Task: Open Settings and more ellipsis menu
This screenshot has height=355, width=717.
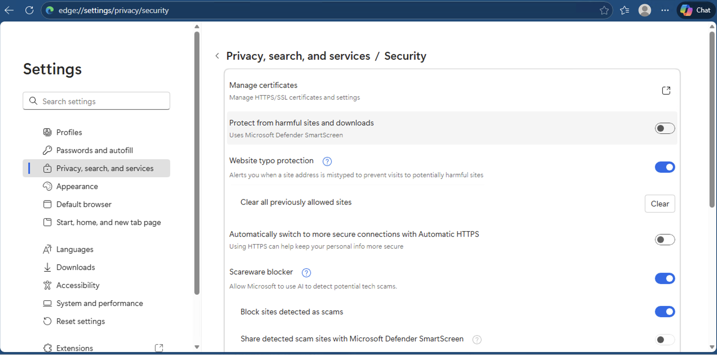Action: 665,10
